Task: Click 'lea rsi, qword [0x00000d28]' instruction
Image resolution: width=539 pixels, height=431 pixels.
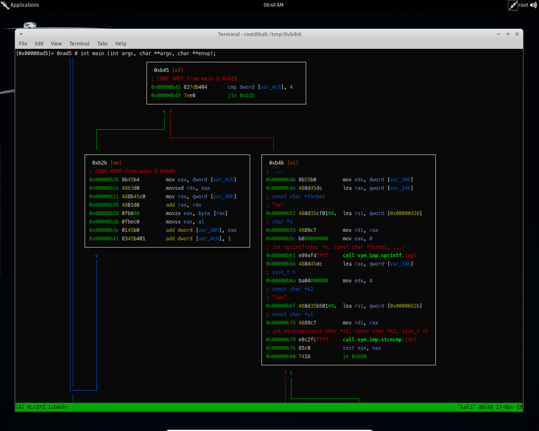Action: point(382,213)
